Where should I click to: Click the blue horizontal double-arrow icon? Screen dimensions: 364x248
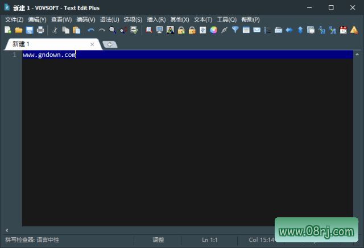(x=289, y=30)
